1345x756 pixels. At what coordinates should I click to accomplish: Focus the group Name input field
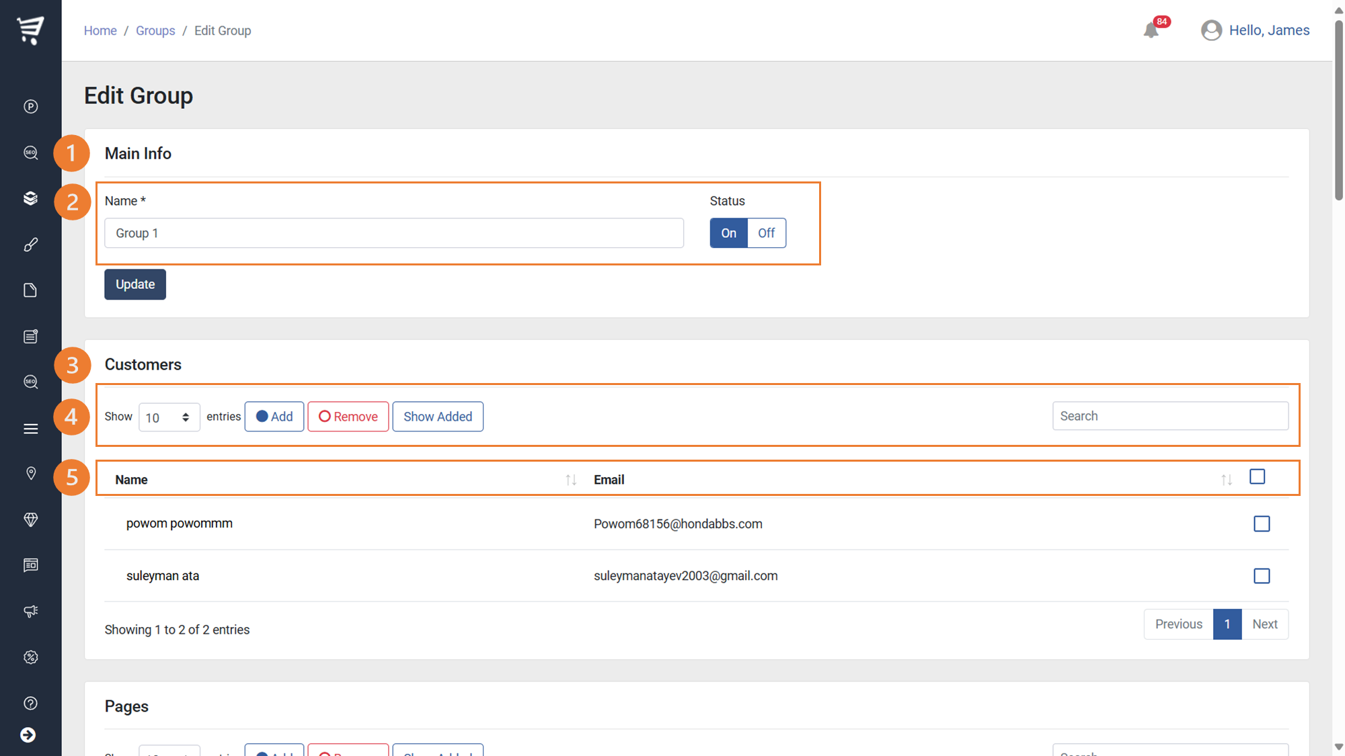point(394,233)
